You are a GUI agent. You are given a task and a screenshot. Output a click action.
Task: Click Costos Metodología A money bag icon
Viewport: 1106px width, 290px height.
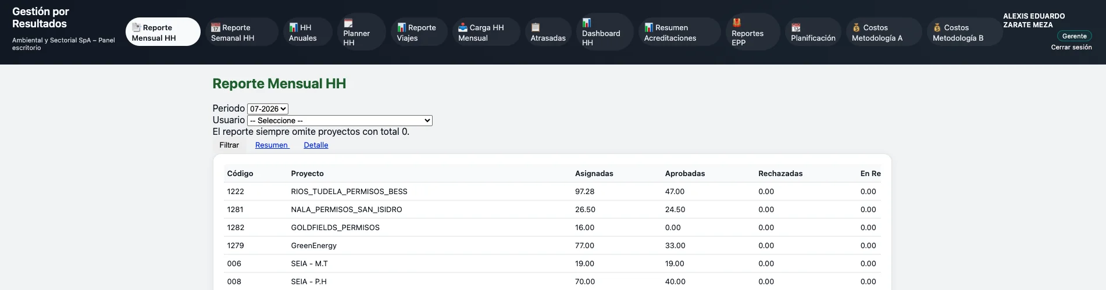(x=856, y=27)
